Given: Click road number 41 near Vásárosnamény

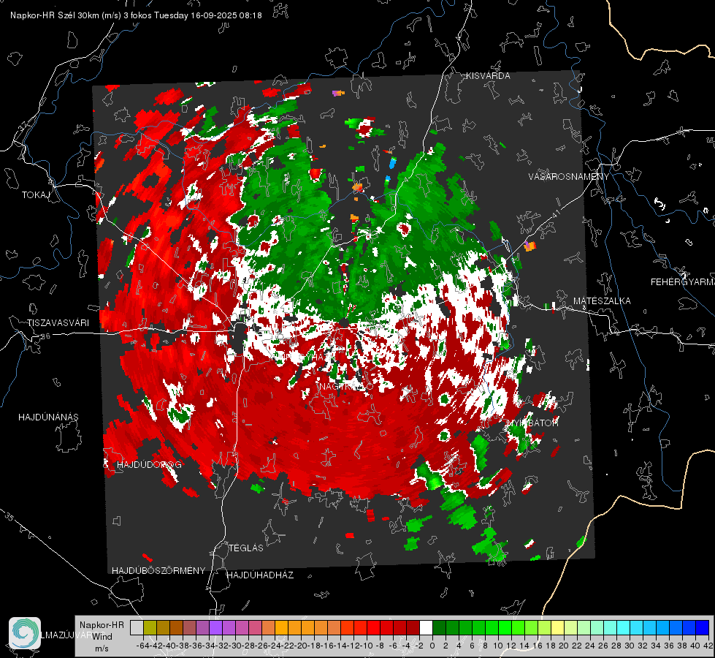Looking at the screenshot, I should coord(555,214).
